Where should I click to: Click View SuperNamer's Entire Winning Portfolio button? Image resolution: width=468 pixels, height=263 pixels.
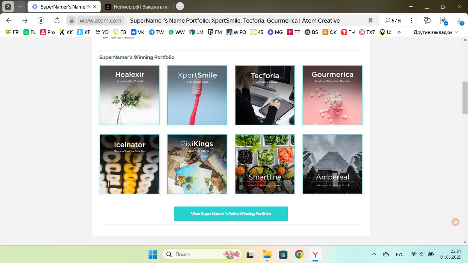click(x=230, y=214)
